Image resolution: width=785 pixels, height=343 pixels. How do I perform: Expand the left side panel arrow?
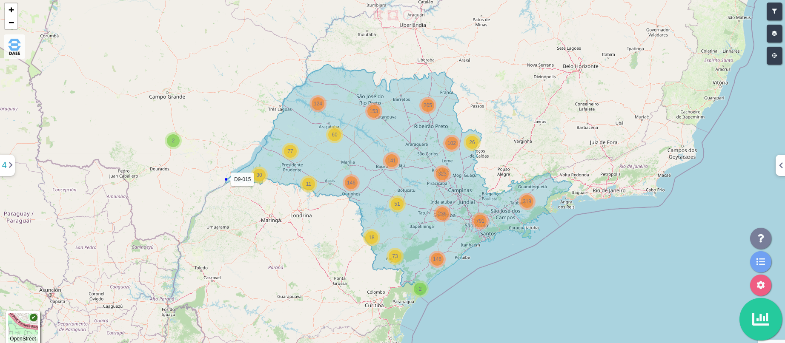8,165
